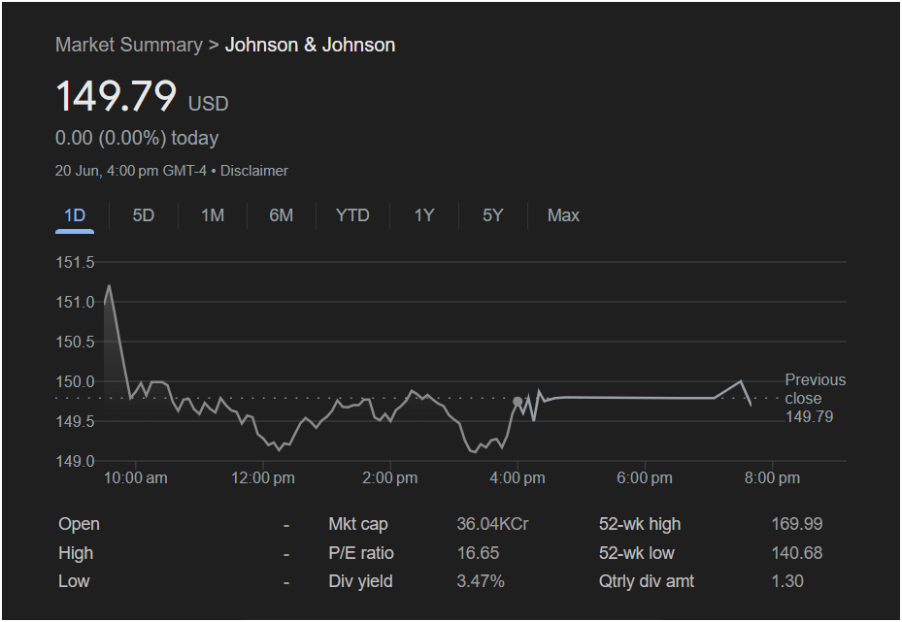Screen dimensions: 902x622
Task: Click the Div yield value 3.47%
Action: click(x=481, y=581)
